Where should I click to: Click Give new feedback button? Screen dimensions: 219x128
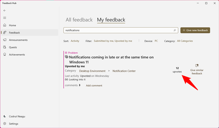pyautogui.click(x=195, y=30)
